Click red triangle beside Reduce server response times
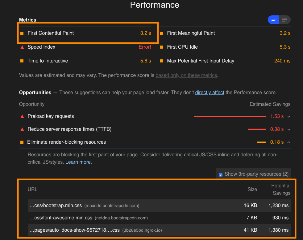303x240 pixels. pos(22,129)
